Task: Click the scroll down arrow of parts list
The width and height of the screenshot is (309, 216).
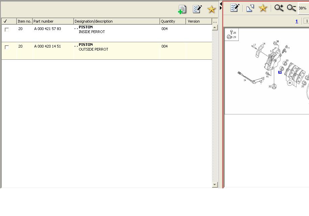Action: [x=215, y=185]
